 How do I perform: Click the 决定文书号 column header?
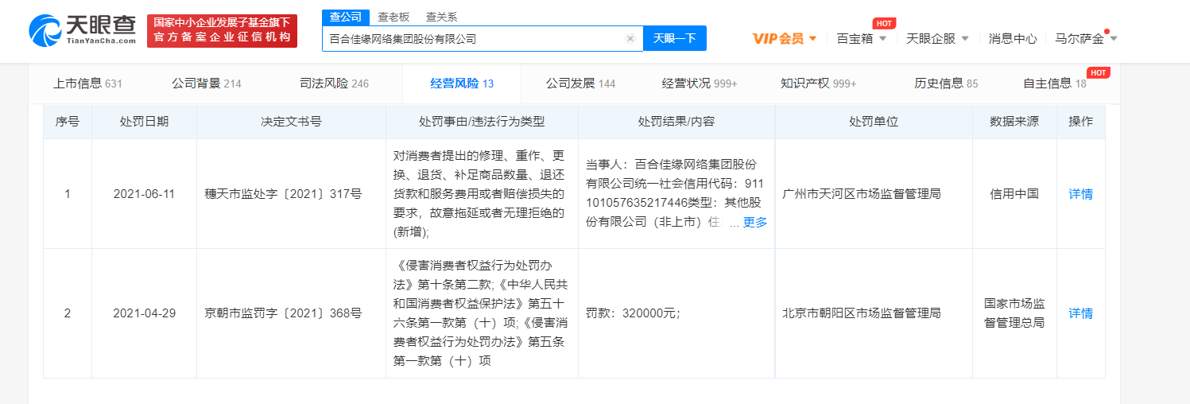point(291,122)
